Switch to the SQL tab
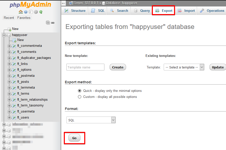Viewport: 226px width, 150px height. click(98, 11)
